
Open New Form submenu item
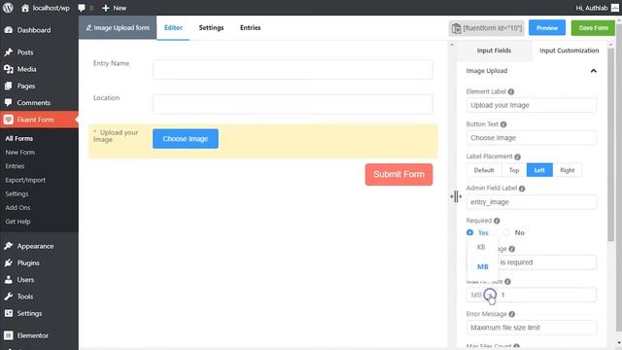[19, 153]
